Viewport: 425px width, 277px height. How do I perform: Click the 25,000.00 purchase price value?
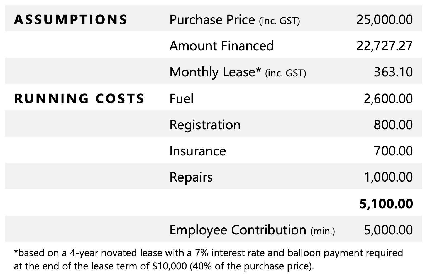tap(384, 20)
